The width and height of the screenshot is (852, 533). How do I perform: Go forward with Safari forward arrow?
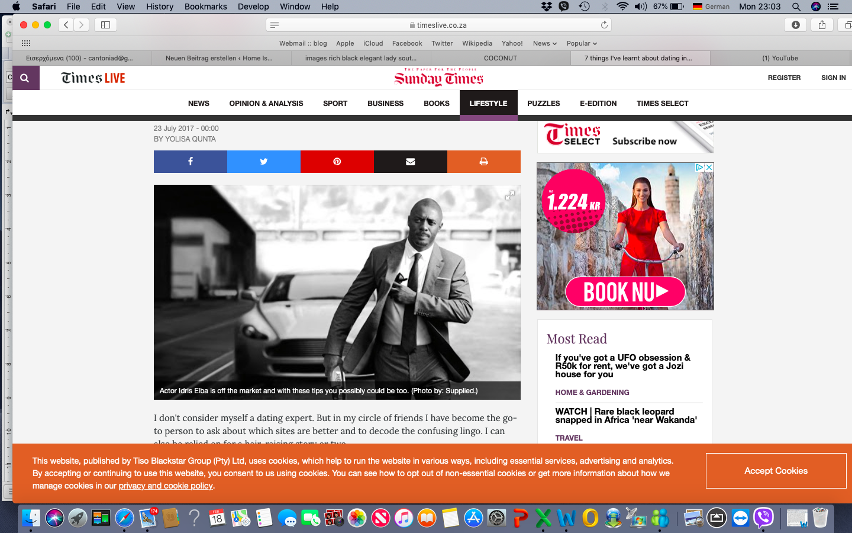coord(82,25)
